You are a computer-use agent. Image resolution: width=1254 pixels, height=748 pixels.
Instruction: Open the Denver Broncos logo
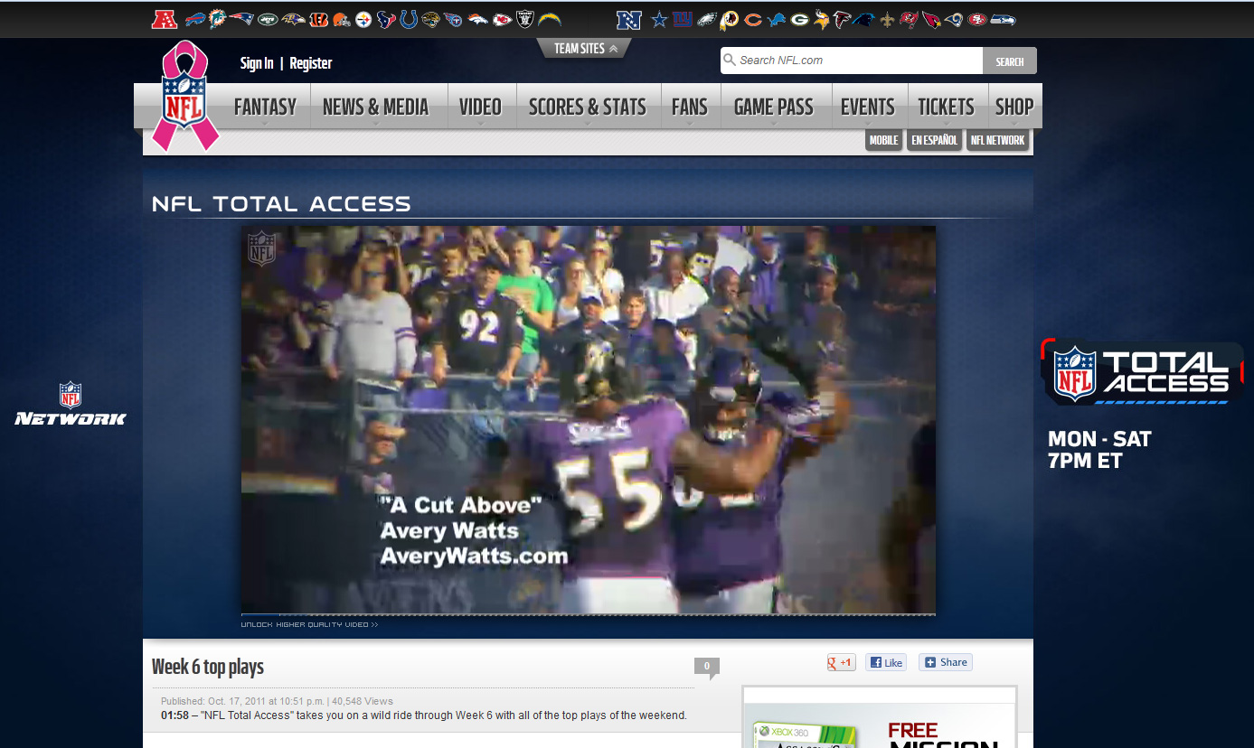point(477,19)
